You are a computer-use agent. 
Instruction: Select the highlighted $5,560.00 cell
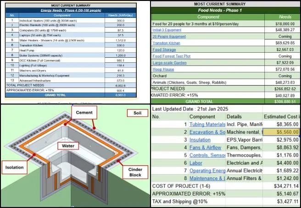click(x=281, y=132)
